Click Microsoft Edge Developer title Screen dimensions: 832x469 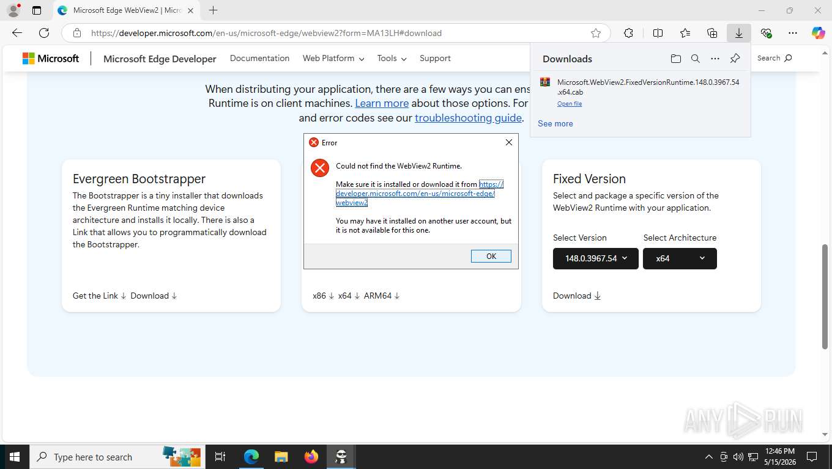pyautogui.click(x=160, y=59)
